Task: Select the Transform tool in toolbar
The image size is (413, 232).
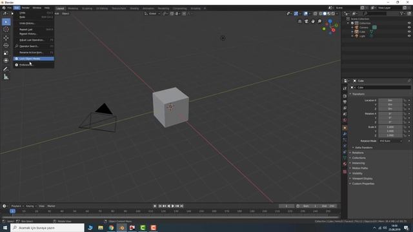Action: coord(6,61)
